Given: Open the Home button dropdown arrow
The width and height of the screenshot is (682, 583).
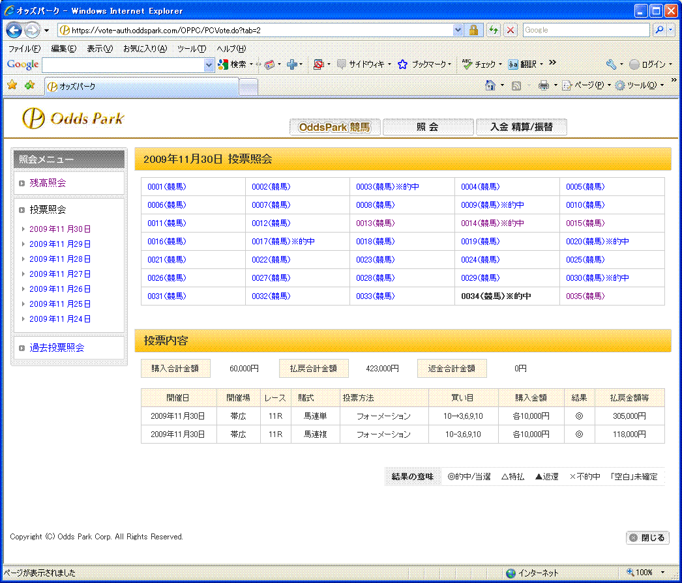Looking at the screenshot, I should tap(502, 85).
